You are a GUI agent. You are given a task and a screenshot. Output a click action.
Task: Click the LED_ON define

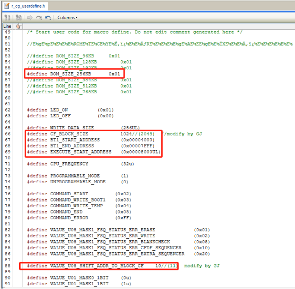point(70,110)
